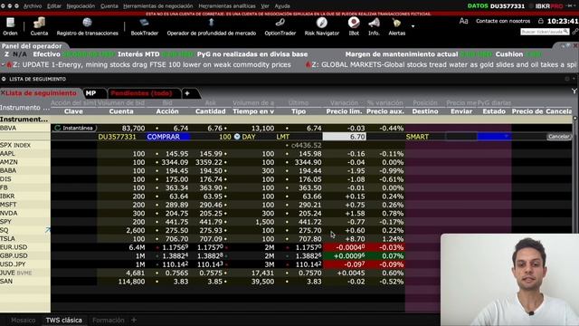The height and width of the screenshot is (326, 579).
Task: Adjust font size with Aa icon
Action: pyautogui.click(x=463, y=21)
